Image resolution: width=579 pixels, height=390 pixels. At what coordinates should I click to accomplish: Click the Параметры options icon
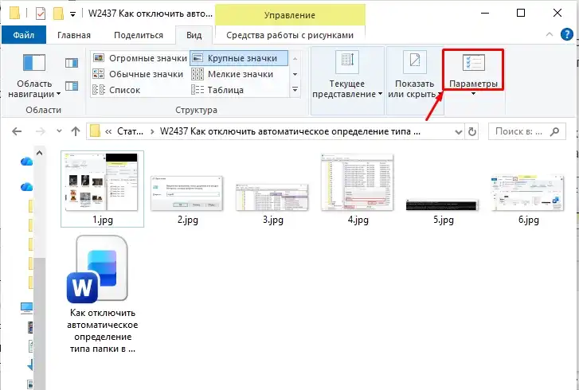tap(473, 63)
